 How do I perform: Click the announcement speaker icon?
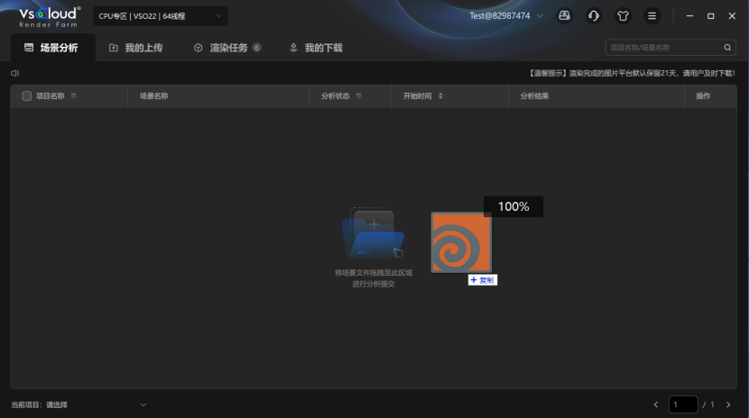coord(15,73)
